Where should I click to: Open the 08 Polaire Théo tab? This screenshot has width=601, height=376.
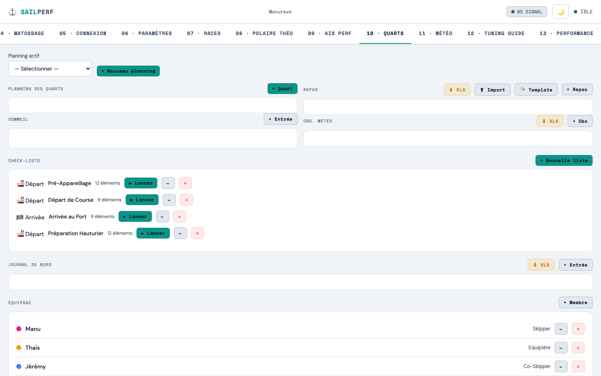point(264,33)
